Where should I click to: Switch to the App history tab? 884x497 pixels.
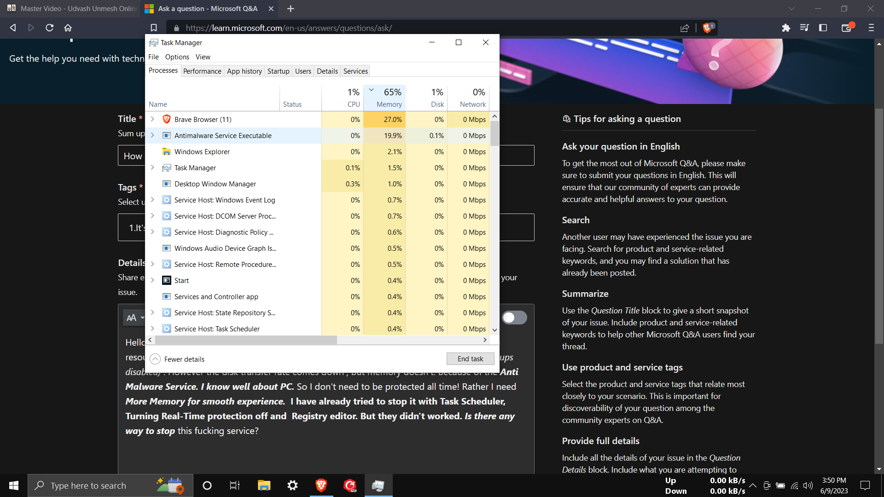(244, 71)
